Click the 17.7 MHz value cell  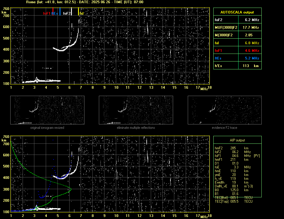pos(250,27)
